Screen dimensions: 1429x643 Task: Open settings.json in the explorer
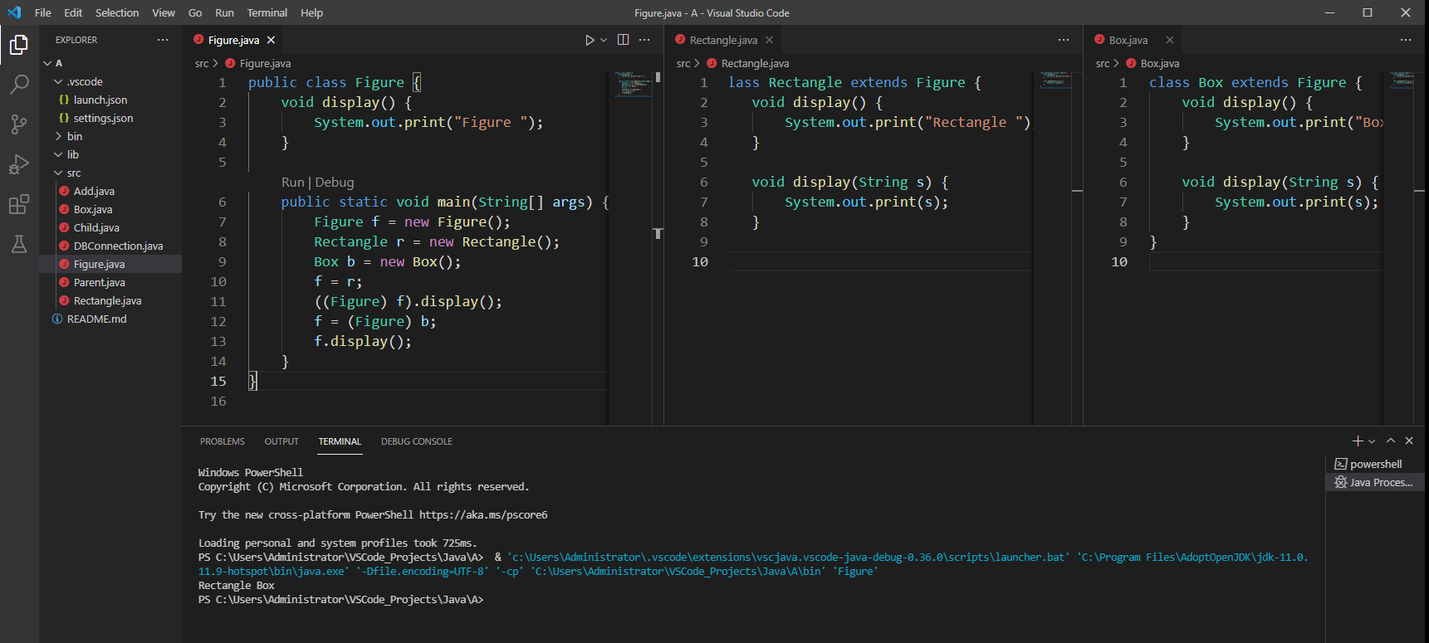click(x=110, y=118)
